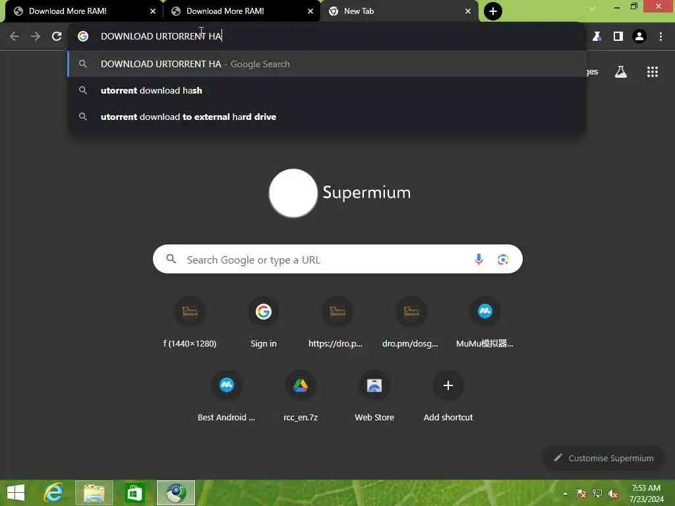Image resolution: width=675 pixels, height=506 pixels.
Task: Click muted volume tray icon
Action: pyautogui.click(x=613, y=493)
